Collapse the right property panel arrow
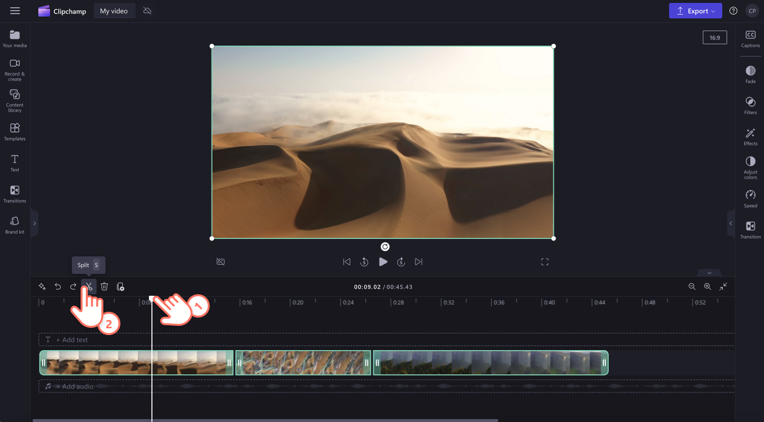Viewport: 764px width, 422px height. click(x=731, y=223)
